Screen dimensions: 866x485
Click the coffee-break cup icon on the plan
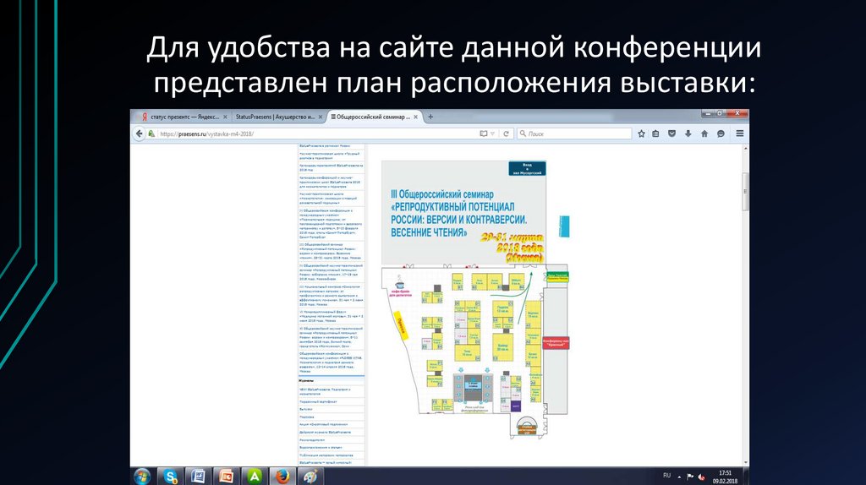tap(400, 284)
